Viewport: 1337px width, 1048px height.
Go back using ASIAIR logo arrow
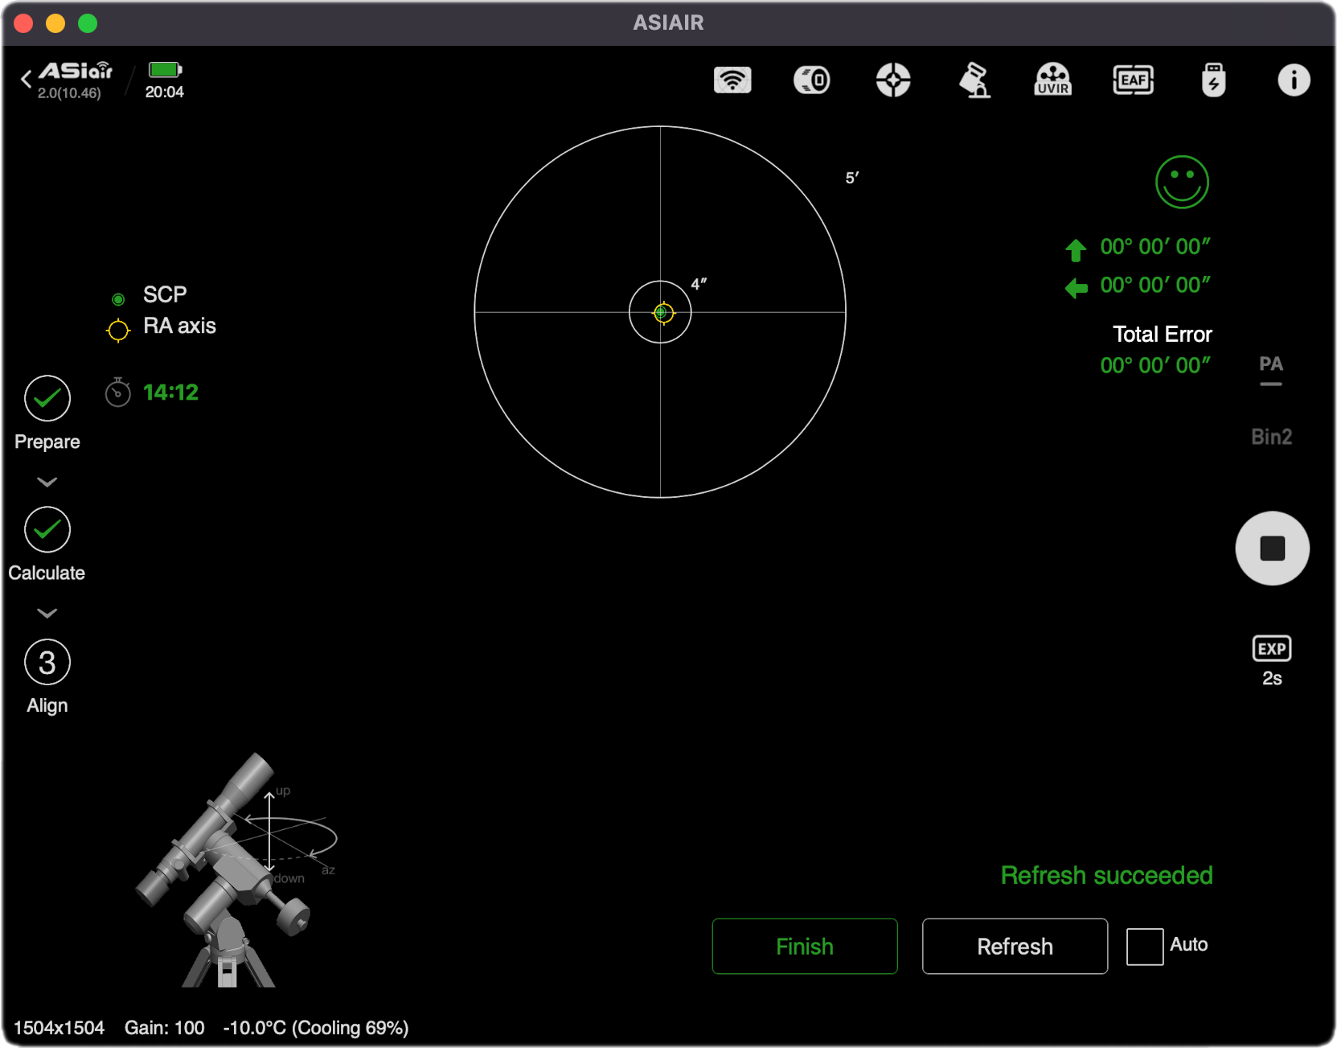pyautogui.click(x=27, y=79)
